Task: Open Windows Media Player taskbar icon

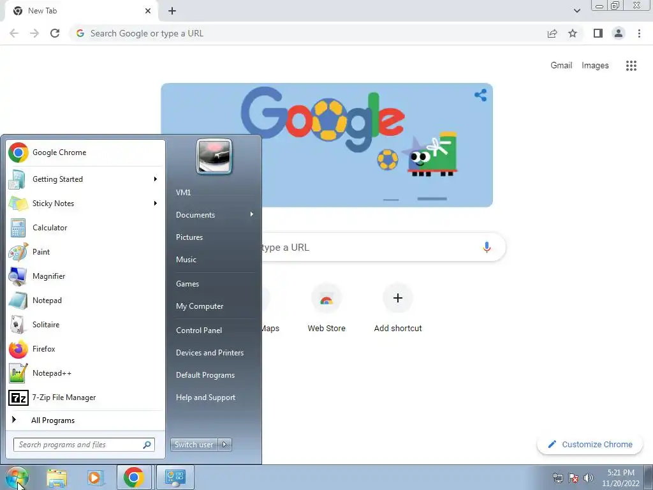Action: point(95,477)
